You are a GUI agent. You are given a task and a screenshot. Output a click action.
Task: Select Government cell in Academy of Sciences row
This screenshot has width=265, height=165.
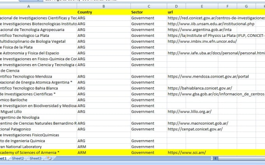point(149,152)
